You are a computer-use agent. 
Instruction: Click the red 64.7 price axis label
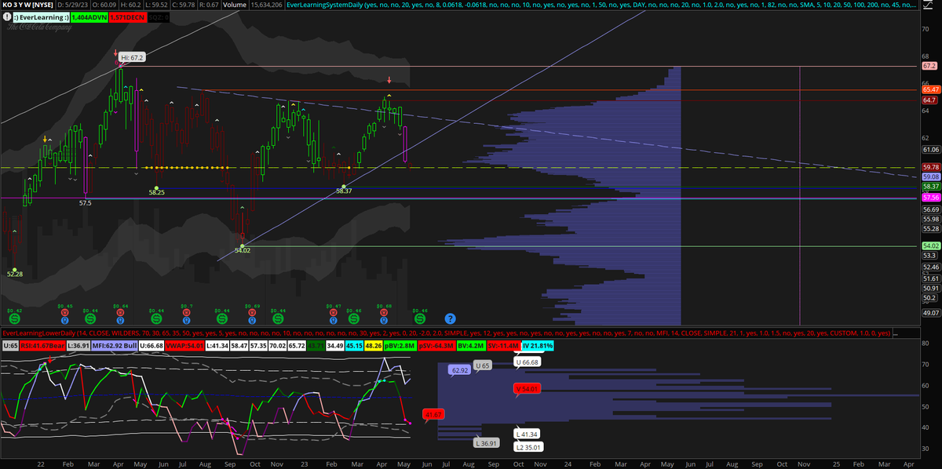[x=930, y=100]
